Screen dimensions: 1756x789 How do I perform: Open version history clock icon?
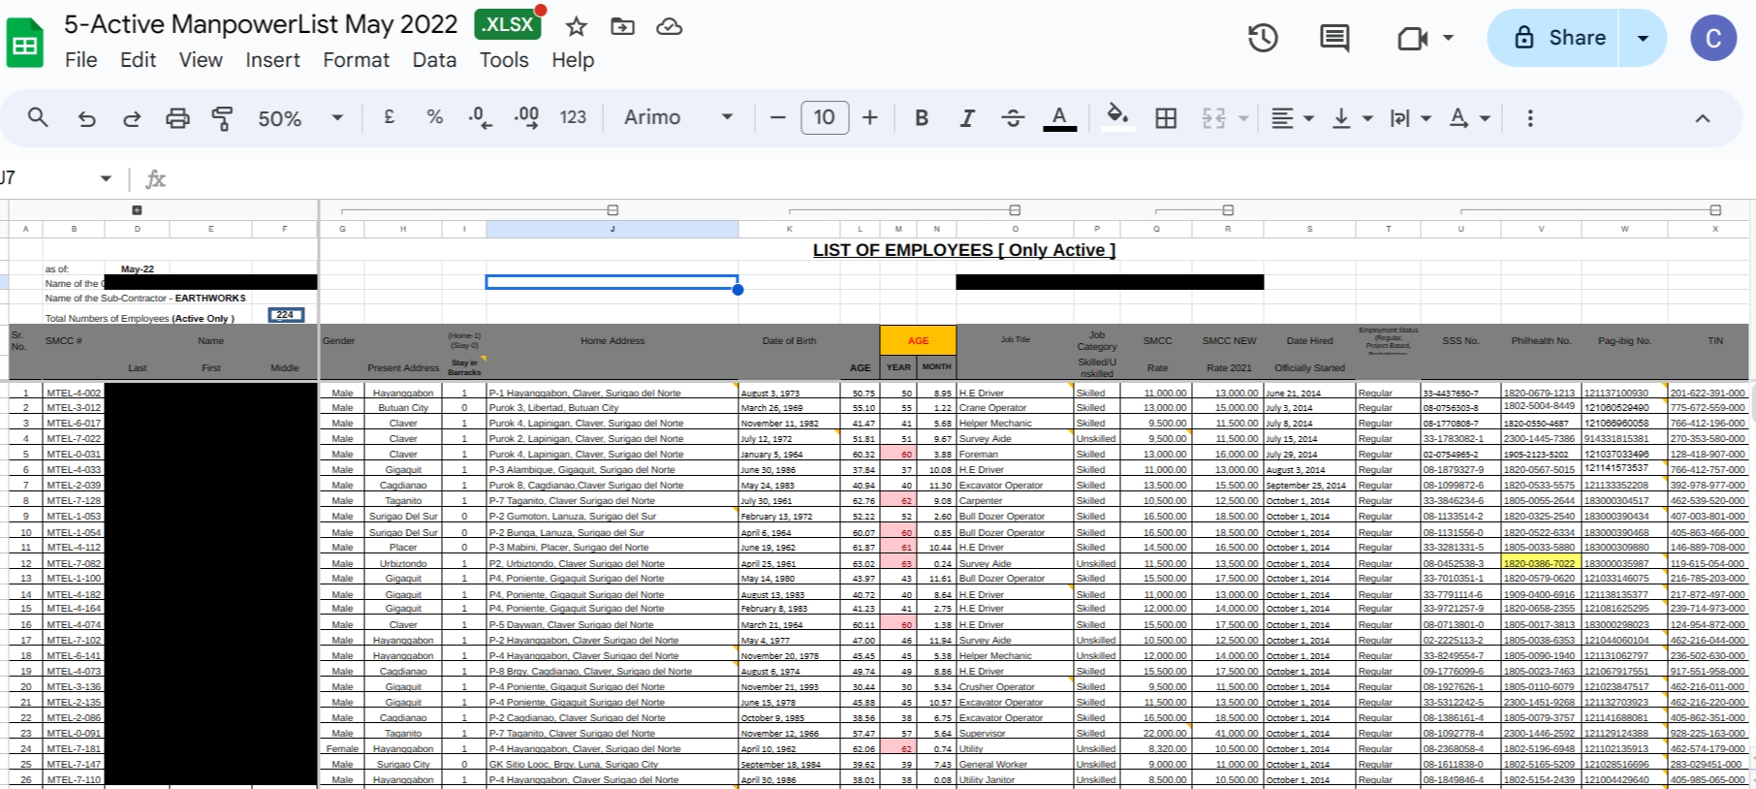coord(1263,39)
